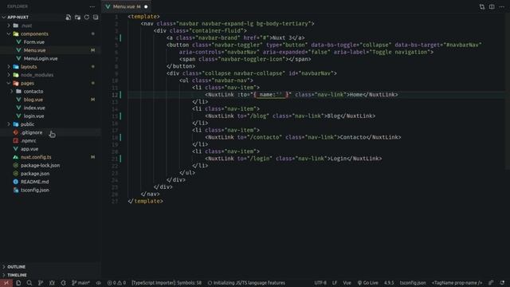
Task: Expand the TIMELINE section
Action: 50,275
